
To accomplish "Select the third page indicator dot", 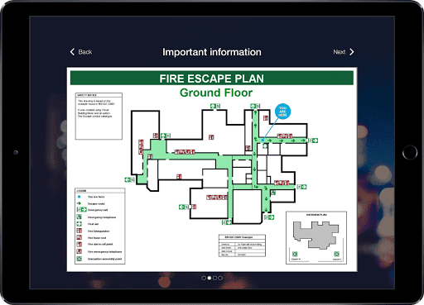I will (214, 278).
